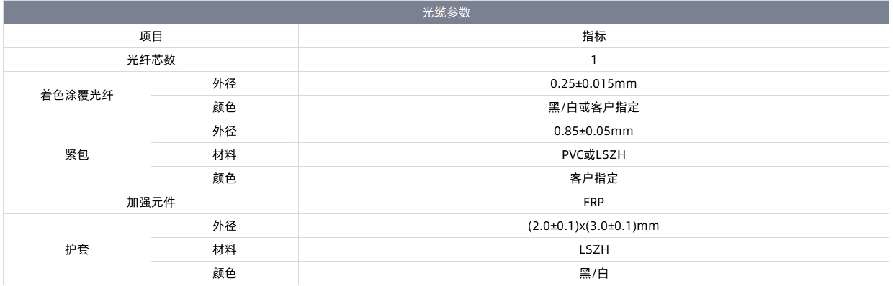Screen dimensions: 893x286
Task: Select the 紧包 category cell
Action: coord(77,154)
